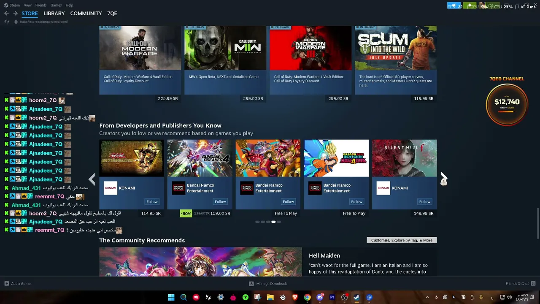540x304 pixels.
Task: Switch to OBS Studio in the taskbar
Action: pos(344,297)
